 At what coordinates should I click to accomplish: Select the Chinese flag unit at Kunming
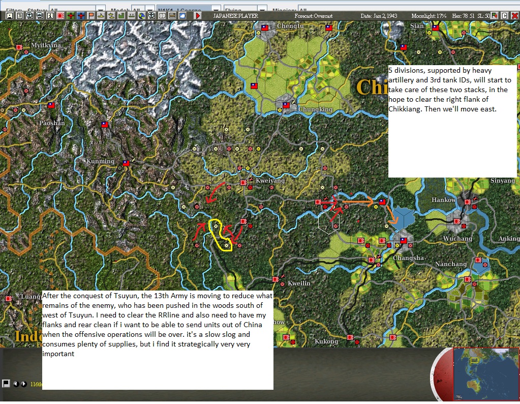[x=126, y=163]
